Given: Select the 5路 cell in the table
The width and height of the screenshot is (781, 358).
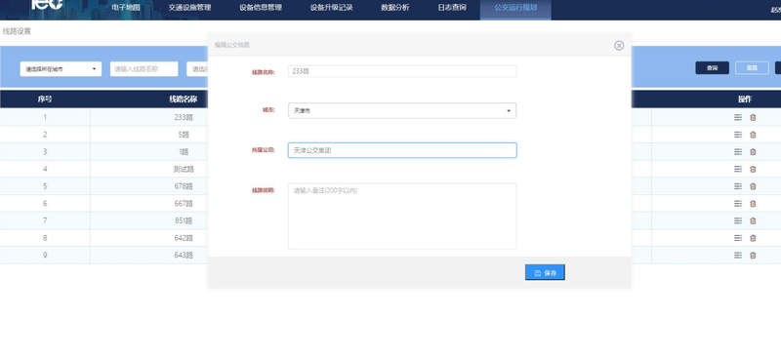Looking at the screenshot, I should click(x=184, y=135).
